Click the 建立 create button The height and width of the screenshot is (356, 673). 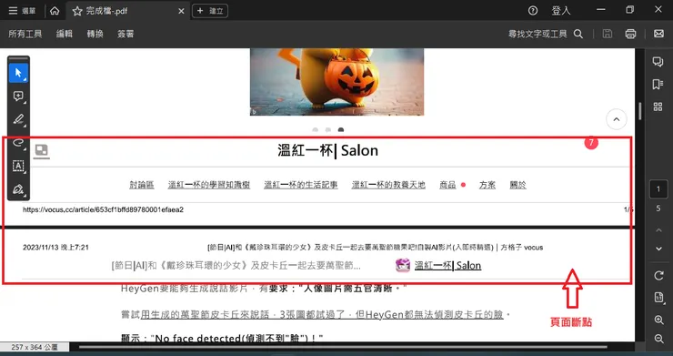tap(210, 11)
